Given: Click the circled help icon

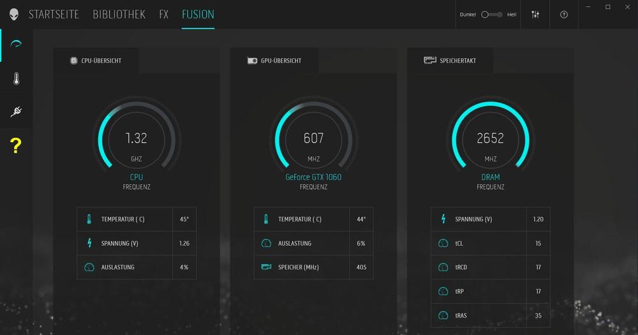Looking at the screenshot, I should 564,15.
